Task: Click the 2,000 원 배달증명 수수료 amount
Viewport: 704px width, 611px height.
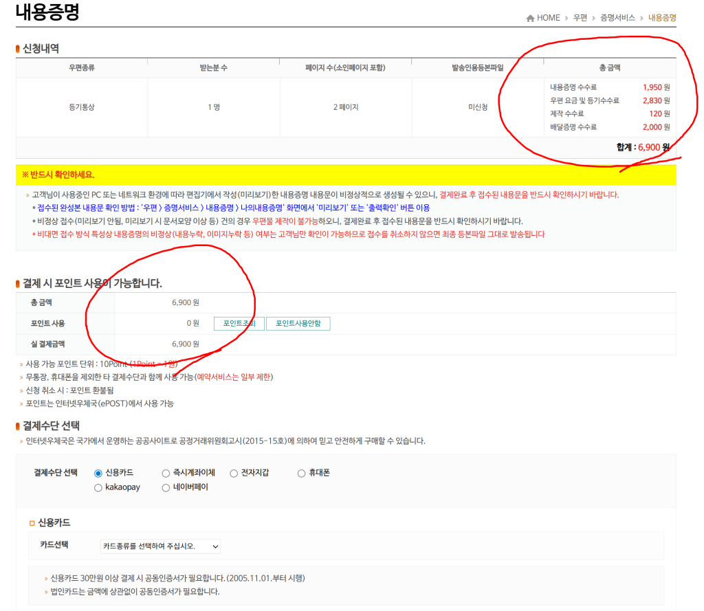Action: tap(657, 128)
